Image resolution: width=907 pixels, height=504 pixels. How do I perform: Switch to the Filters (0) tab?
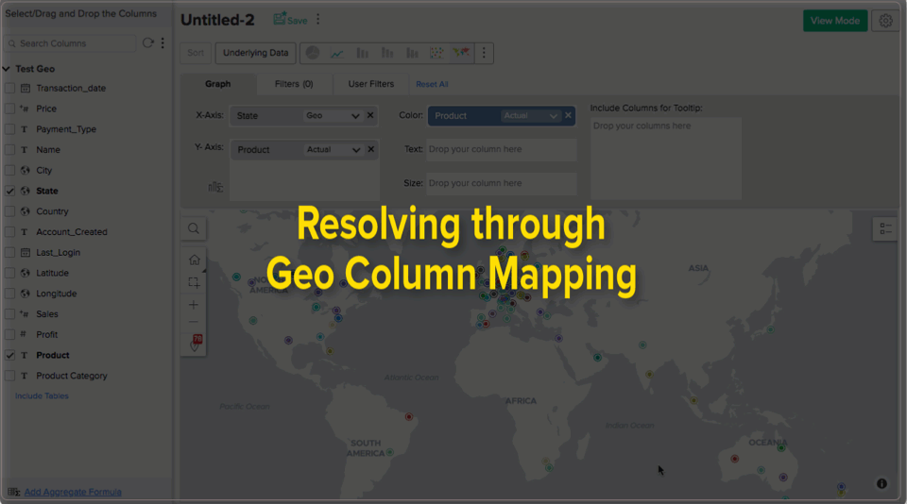point(294,84)
